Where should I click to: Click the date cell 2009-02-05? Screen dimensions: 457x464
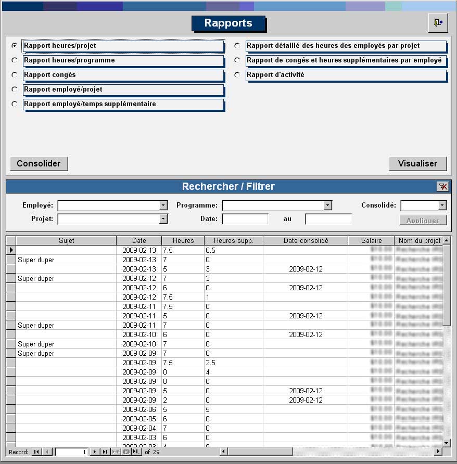[139, 419]
